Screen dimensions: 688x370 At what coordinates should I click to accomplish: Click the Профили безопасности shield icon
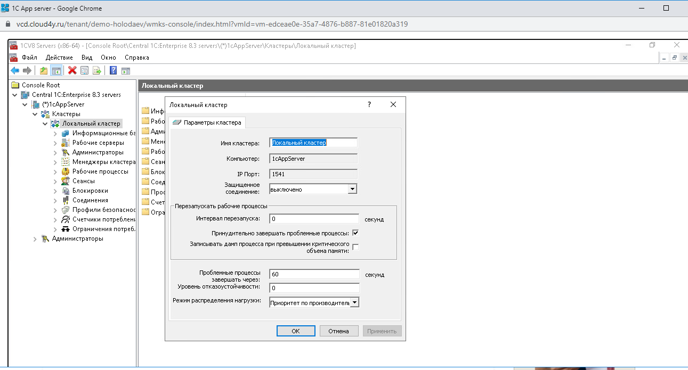coord(66,210)
